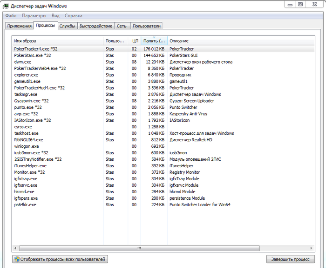This screenshot has height=268, width=326.
Task: Click the scrollbar right arrow
Action: (x=311, y=248)
